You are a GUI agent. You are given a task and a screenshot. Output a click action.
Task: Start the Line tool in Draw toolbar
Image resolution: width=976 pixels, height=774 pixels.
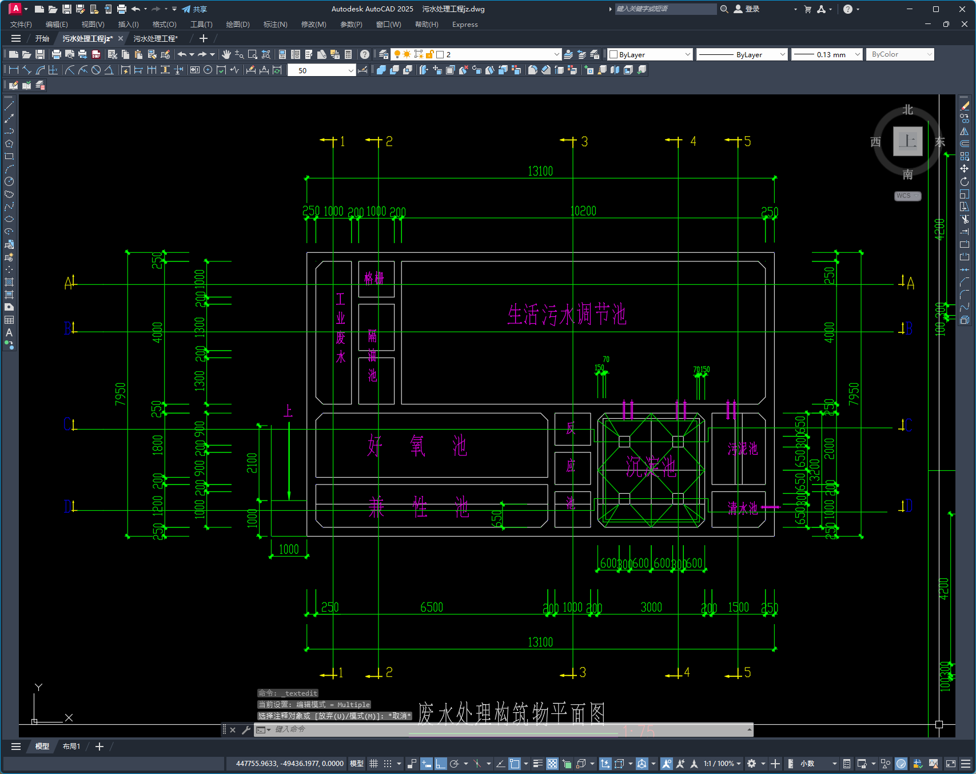[x=9, y=106]
